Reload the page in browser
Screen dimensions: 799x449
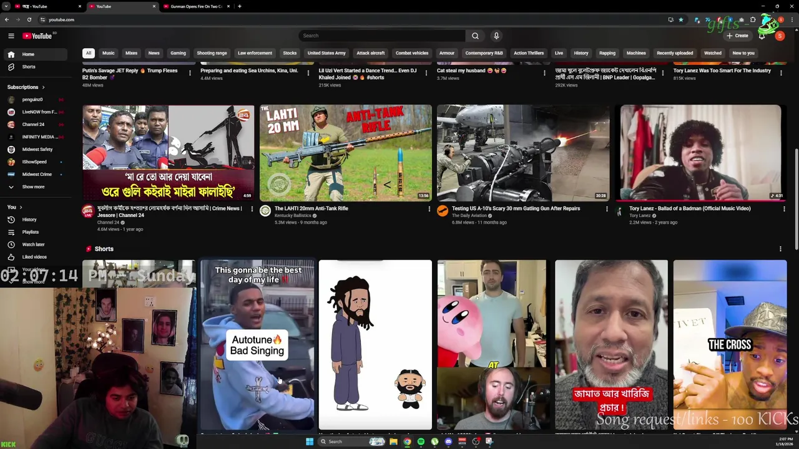(x=29, y=19)
